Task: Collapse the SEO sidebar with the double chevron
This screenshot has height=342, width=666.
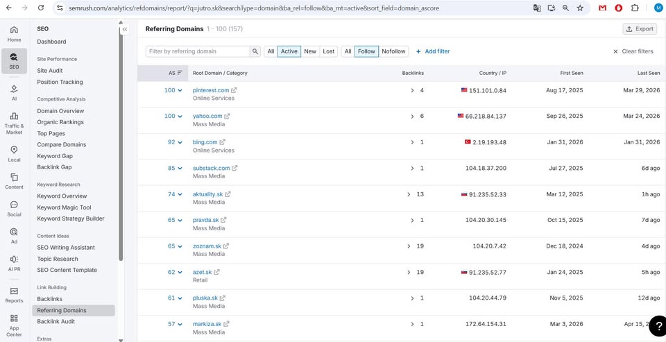Action: pyautogui.click(x=125, y=30)
